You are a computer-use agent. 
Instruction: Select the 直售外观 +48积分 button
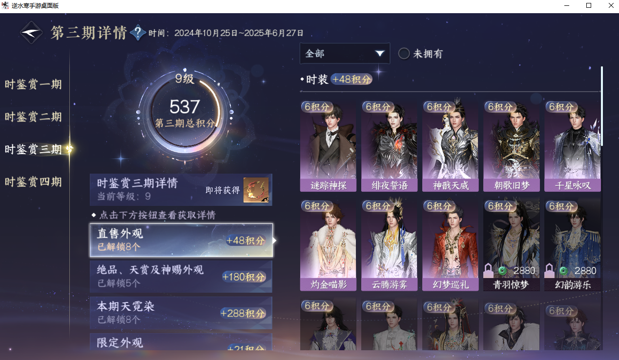[181, 240]
